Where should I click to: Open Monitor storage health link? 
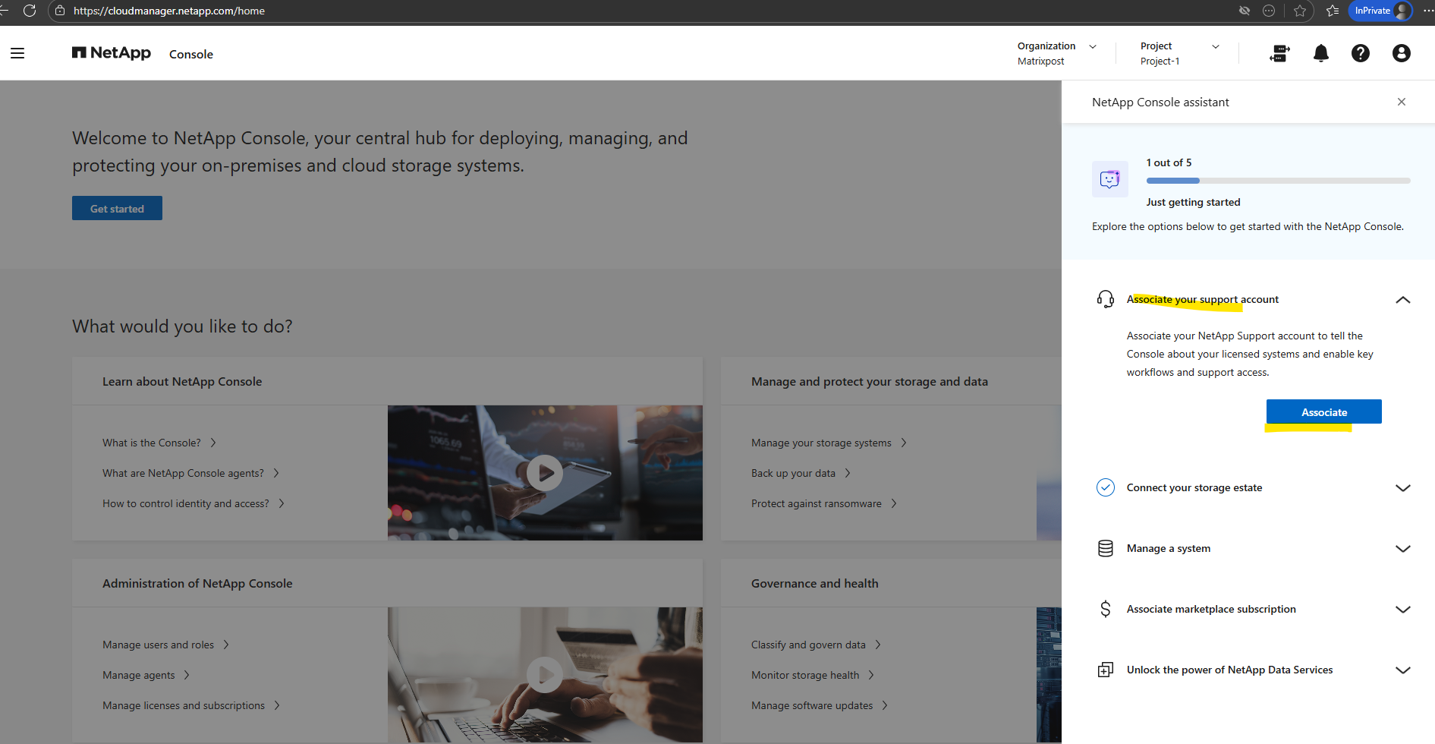pyautogui.click(x=813, y=675)
